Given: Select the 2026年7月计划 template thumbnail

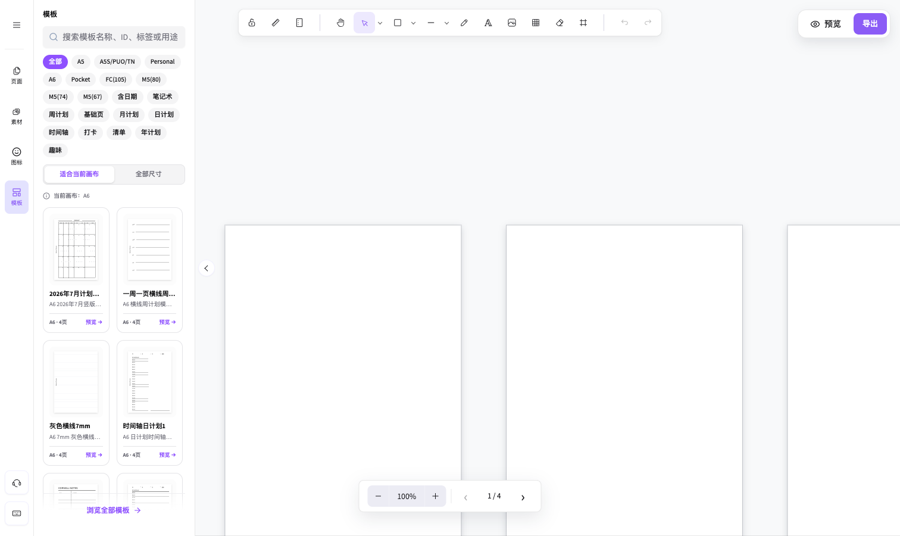Looking at the screenshot, I should click(76, 249).
